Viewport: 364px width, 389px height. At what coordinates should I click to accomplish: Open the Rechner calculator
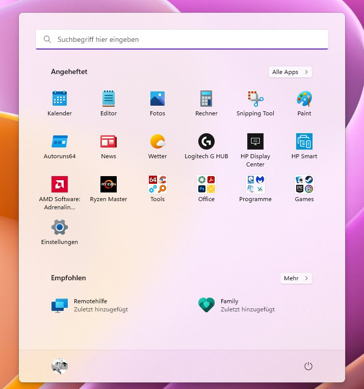point(206,103)
